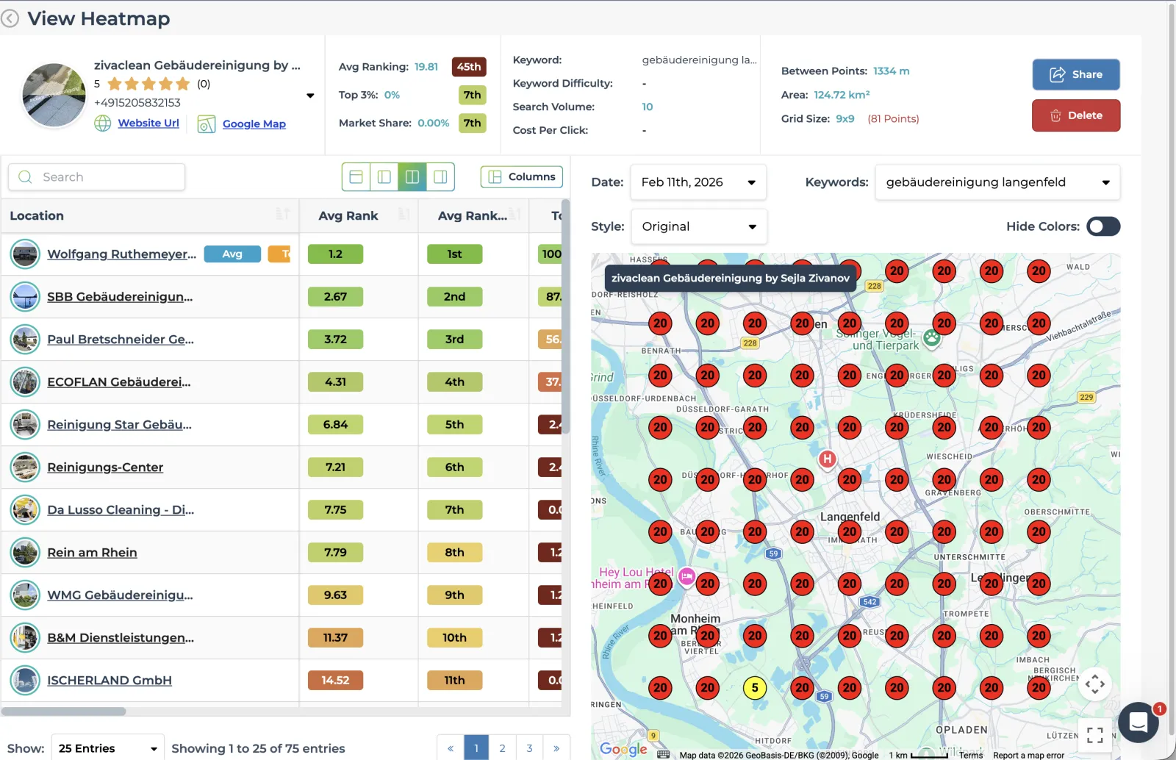Open Paul Bretschneider location link
The width and height of the screenshot is (1176, 760).
[x=121, y=340]
